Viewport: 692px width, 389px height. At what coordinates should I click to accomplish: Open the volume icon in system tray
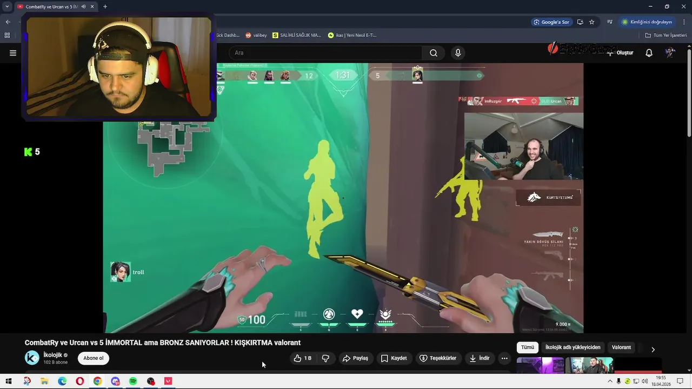pos(645,381)
